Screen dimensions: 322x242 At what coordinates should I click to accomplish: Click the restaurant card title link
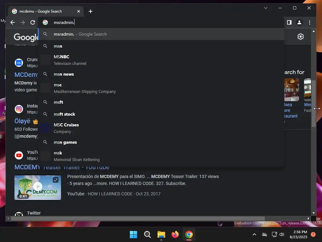(291, 110)
